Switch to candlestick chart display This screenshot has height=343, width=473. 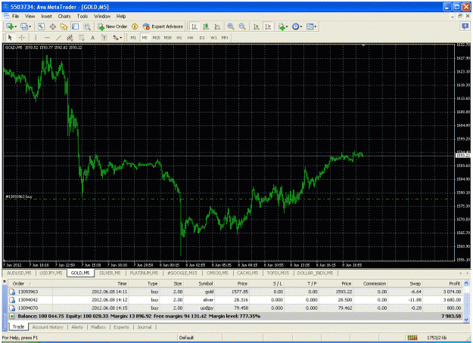click(x=206, y=26)
